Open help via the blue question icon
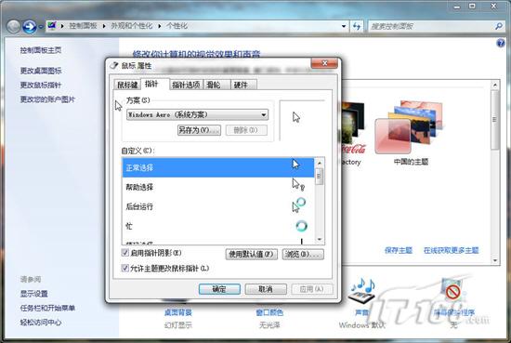The height and width of the screenshot is (343, 511). pyautogui.click(x=501, y=43)
